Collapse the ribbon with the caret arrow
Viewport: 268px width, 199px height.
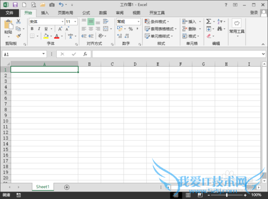(263, 44)
